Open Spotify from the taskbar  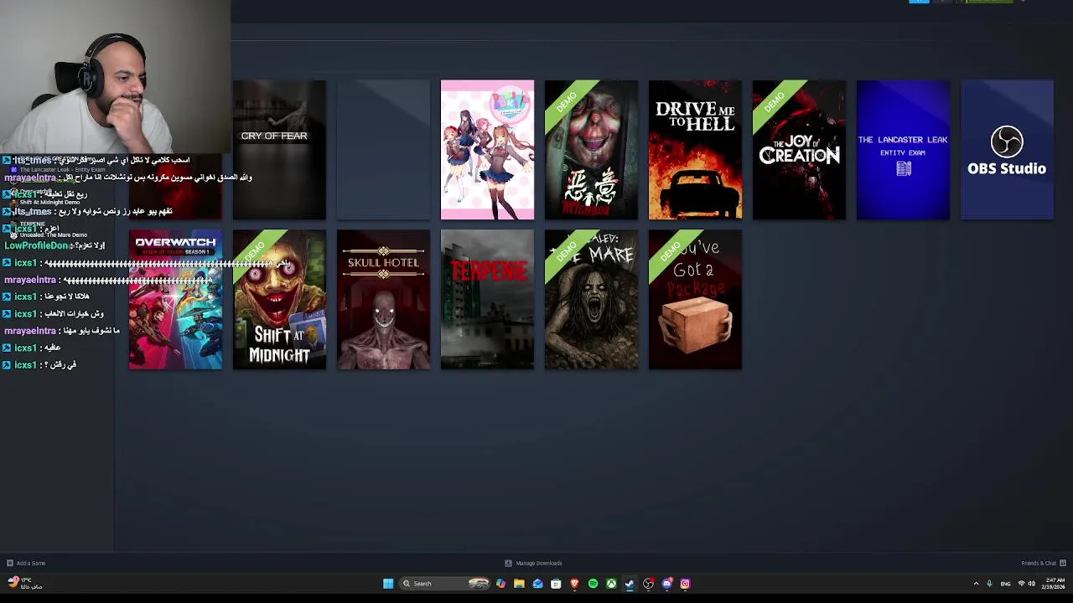[x=593, y=584]
